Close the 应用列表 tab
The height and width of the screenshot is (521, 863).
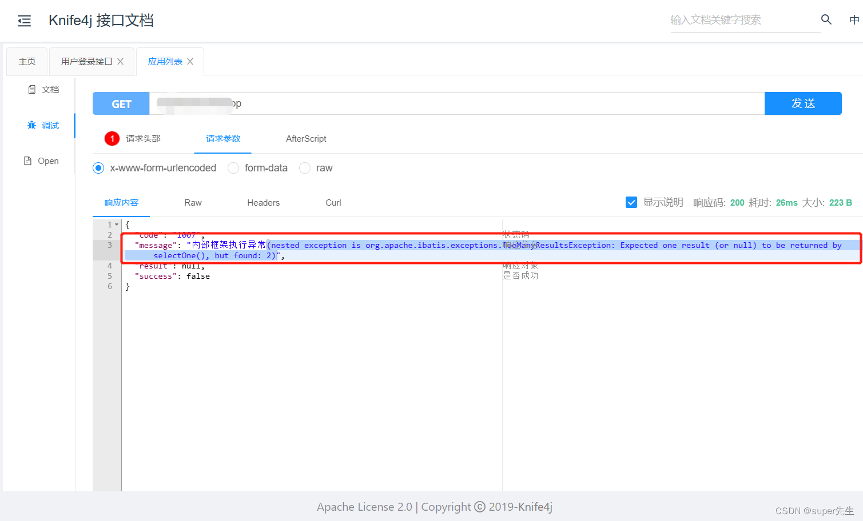[190, 62]
